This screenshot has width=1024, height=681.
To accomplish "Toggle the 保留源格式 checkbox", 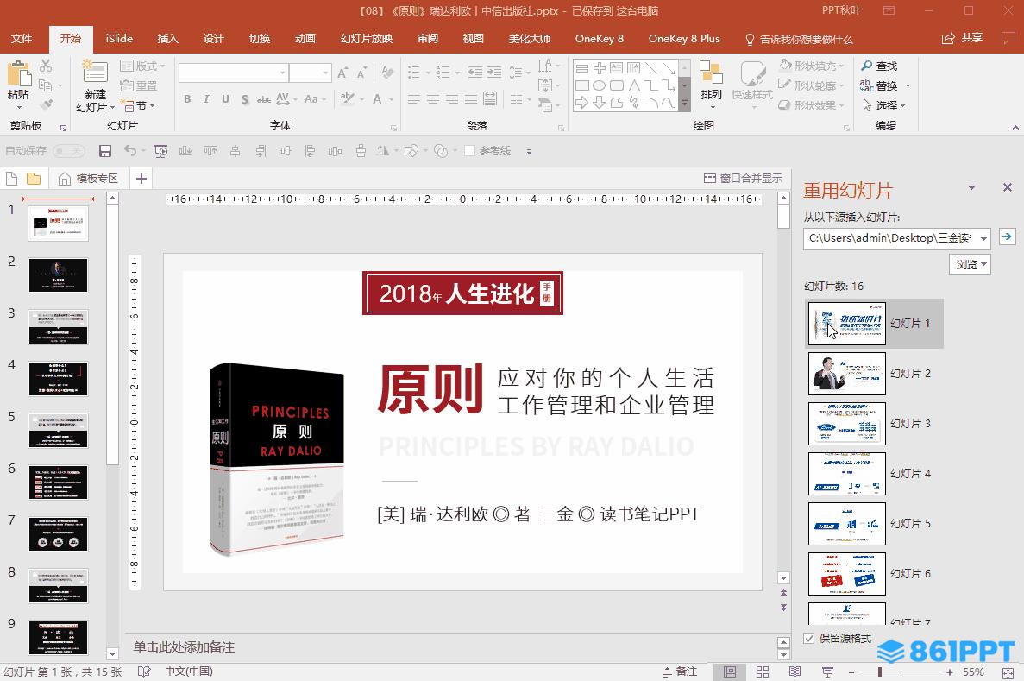I will tap(809, 639).
